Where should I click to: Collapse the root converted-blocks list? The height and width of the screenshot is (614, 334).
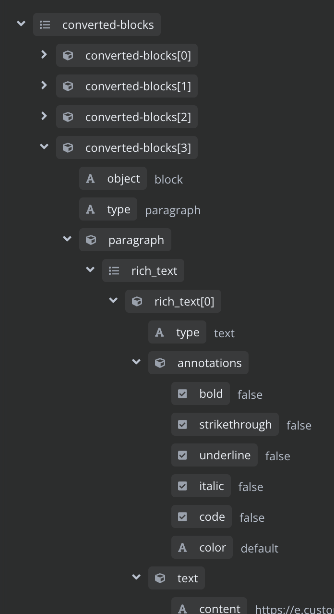(x=21, y=24)
